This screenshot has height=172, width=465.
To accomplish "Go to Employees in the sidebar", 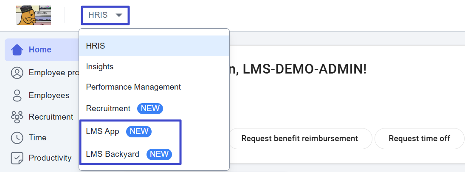I will click(x=49, y=96).
